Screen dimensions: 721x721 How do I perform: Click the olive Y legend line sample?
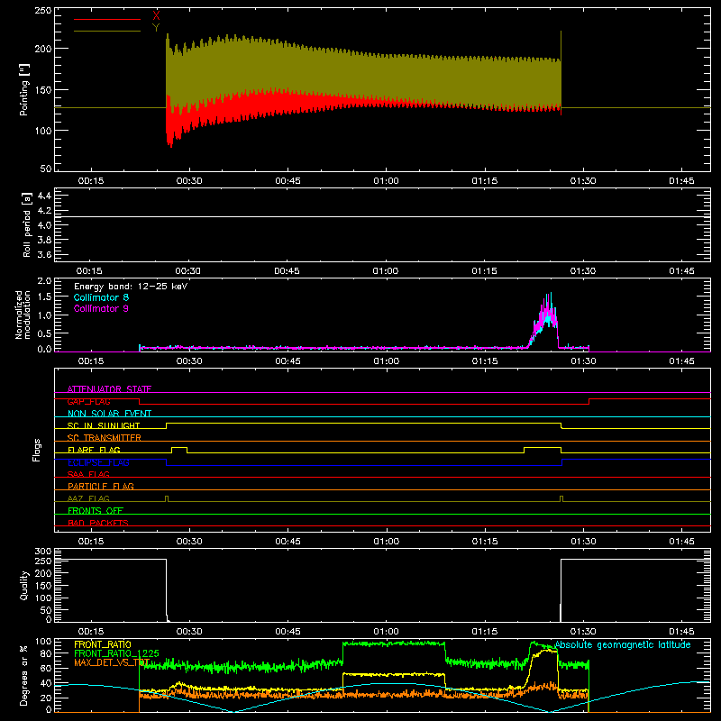(x=107, y=31)
